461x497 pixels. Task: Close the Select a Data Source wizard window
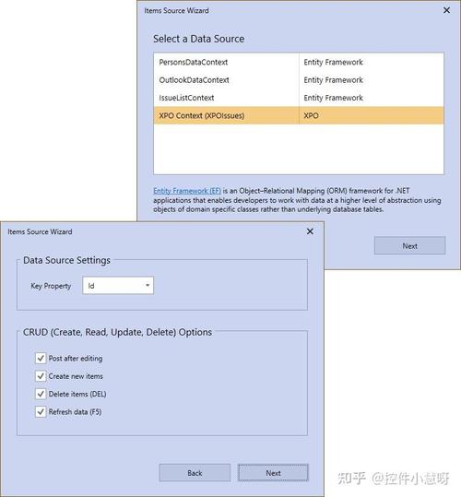446,10
